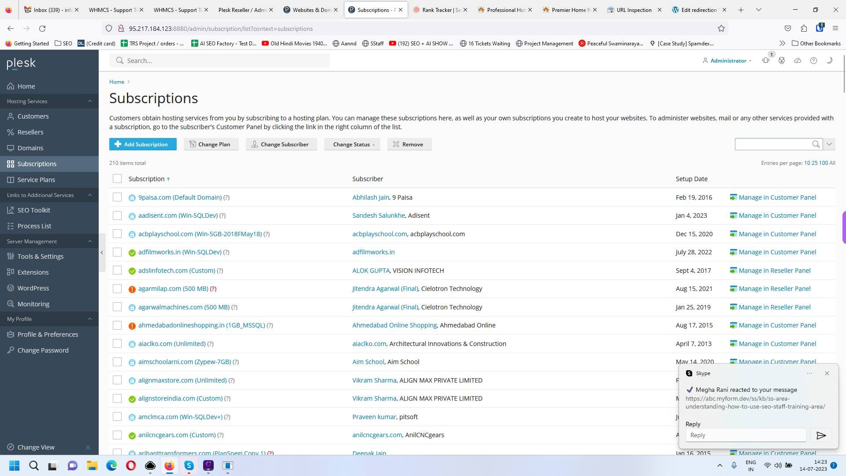Open new browser tab
Image resolution: width=846 pixels, height=476 pixels.
741,10
